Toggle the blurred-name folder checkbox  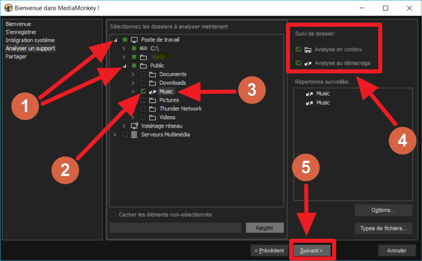tap(134, 57)
